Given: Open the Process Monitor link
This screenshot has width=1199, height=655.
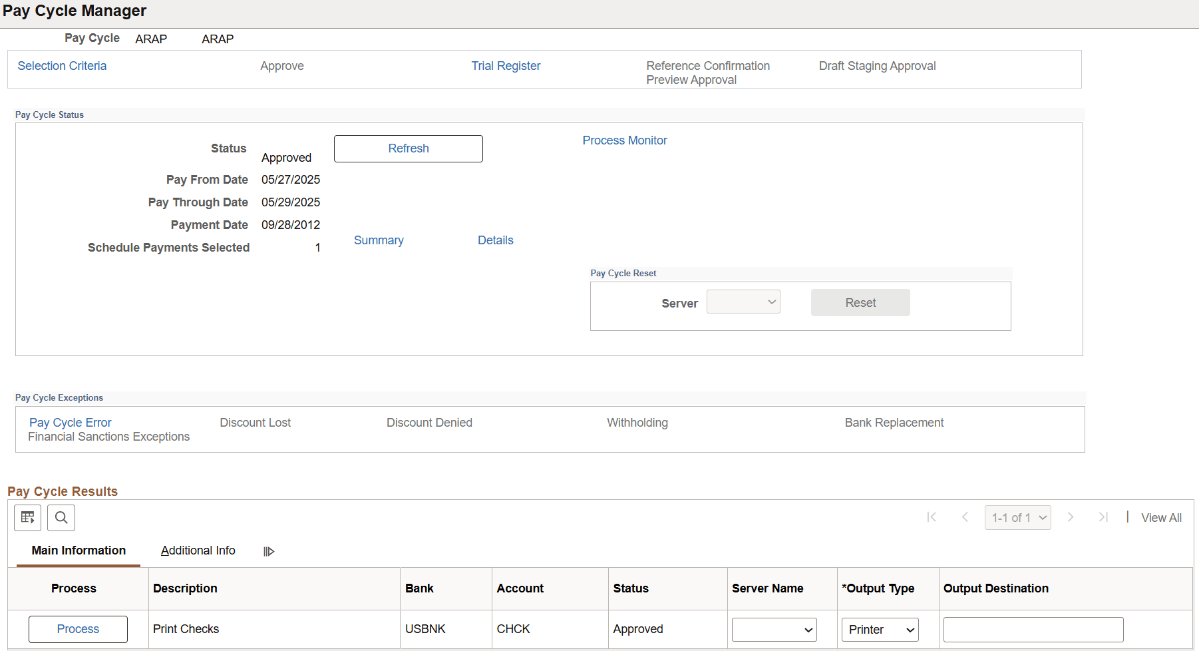Looking at the screenshot, I should tap(624, 140).
